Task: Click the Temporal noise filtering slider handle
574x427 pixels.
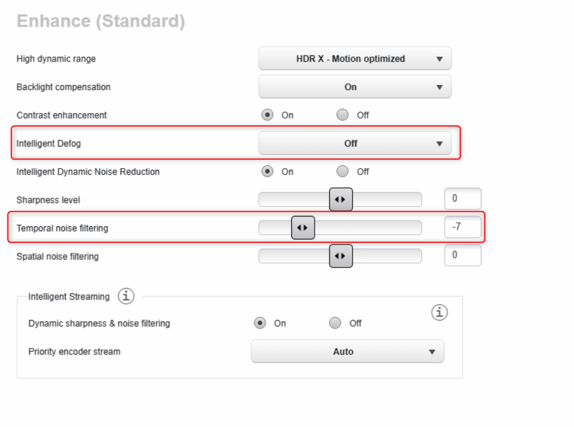Action: point(302,227)
